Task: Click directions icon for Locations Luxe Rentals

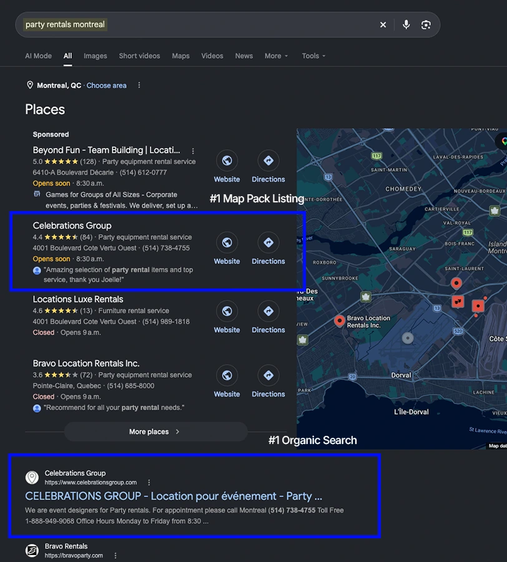Action: (x=268, y=311)
